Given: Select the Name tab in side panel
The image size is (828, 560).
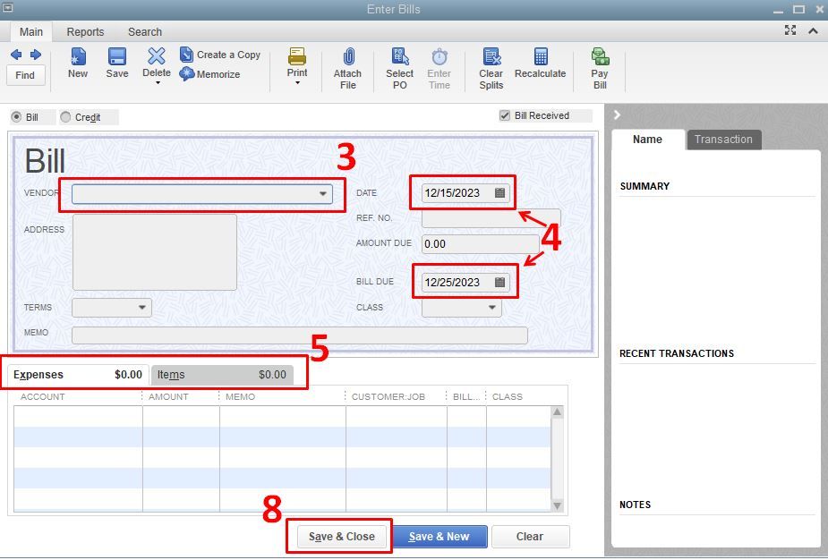Looking at the screenshot, I should [x=647, y=140].
